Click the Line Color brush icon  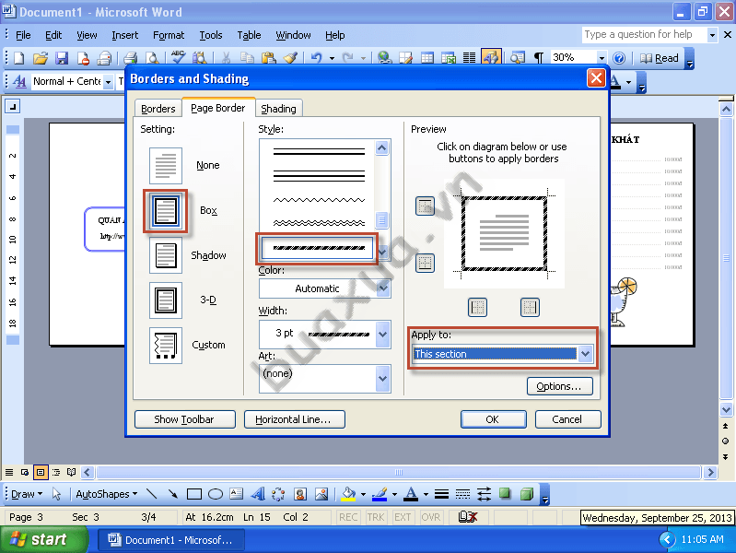pos(380,494)
